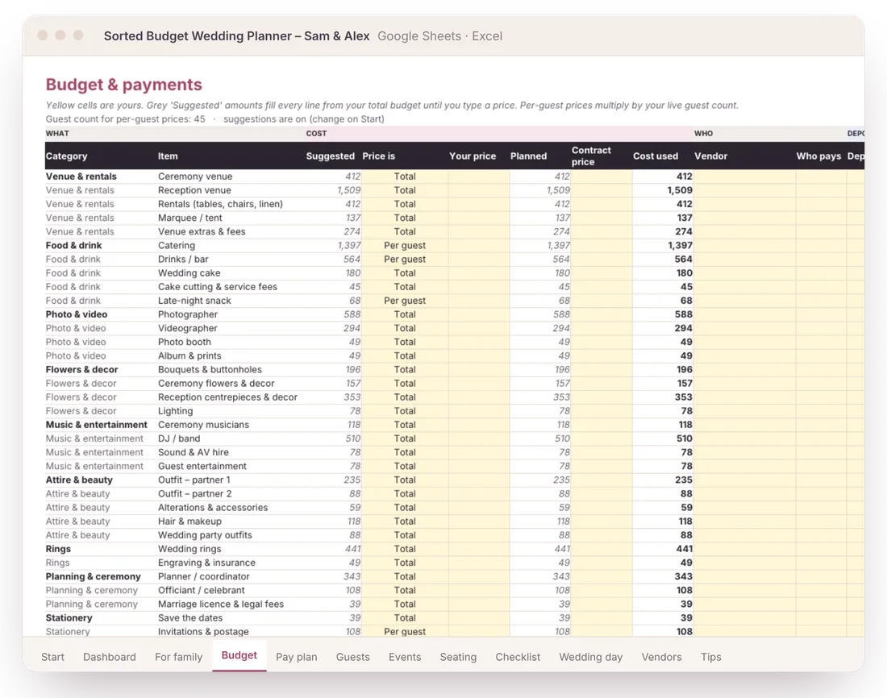Click the Your price column header

coord(473,156)
